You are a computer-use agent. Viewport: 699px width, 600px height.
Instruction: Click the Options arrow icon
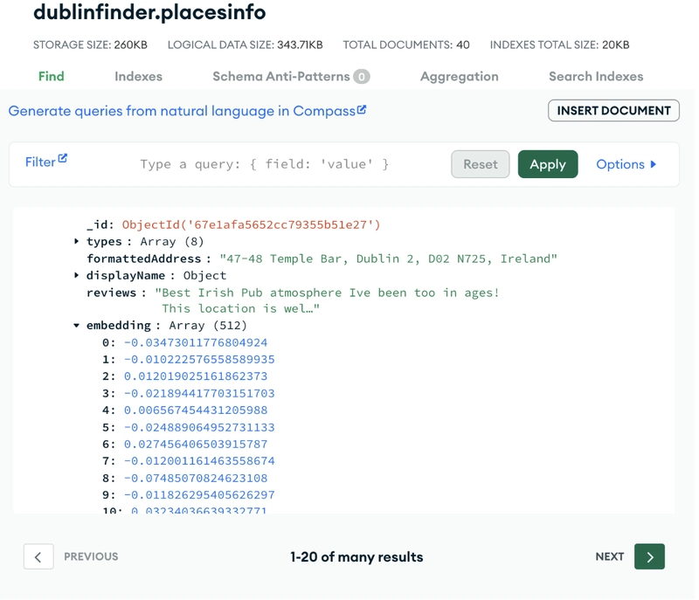(x=653, y=164)
